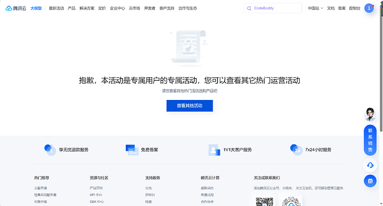Viewport: 383px width, 206px height.
Task: Click the 查看其他活动 button
Action: 189,106
